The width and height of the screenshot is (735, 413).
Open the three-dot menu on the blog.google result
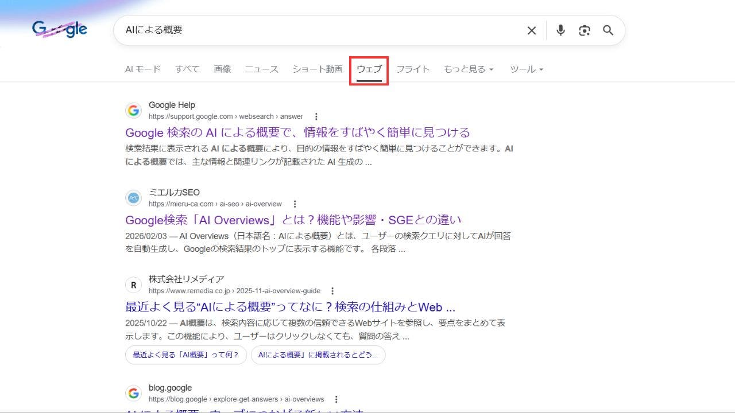336,399
